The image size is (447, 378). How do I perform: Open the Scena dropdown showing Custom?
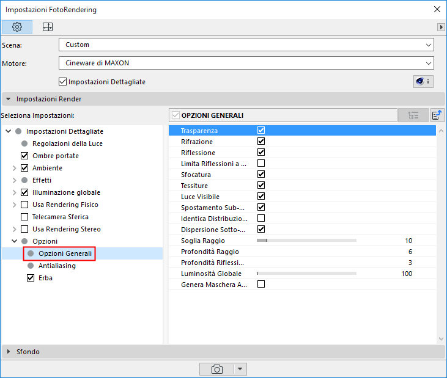[246, 45]
